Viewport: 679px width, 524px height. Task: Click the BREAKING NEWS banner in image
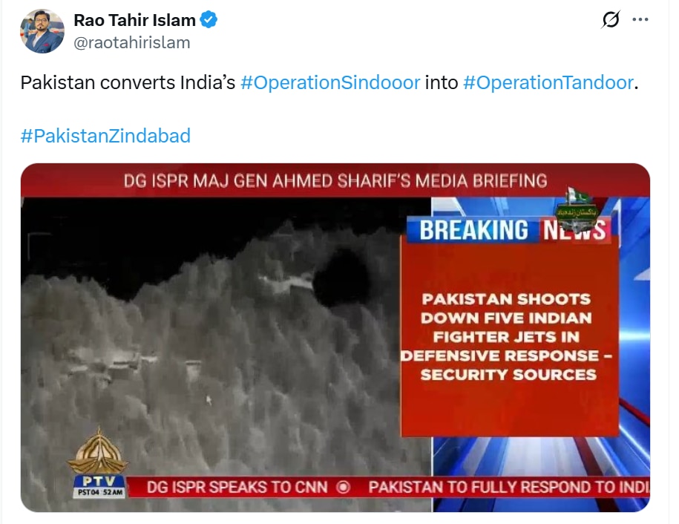coord(511,230)
